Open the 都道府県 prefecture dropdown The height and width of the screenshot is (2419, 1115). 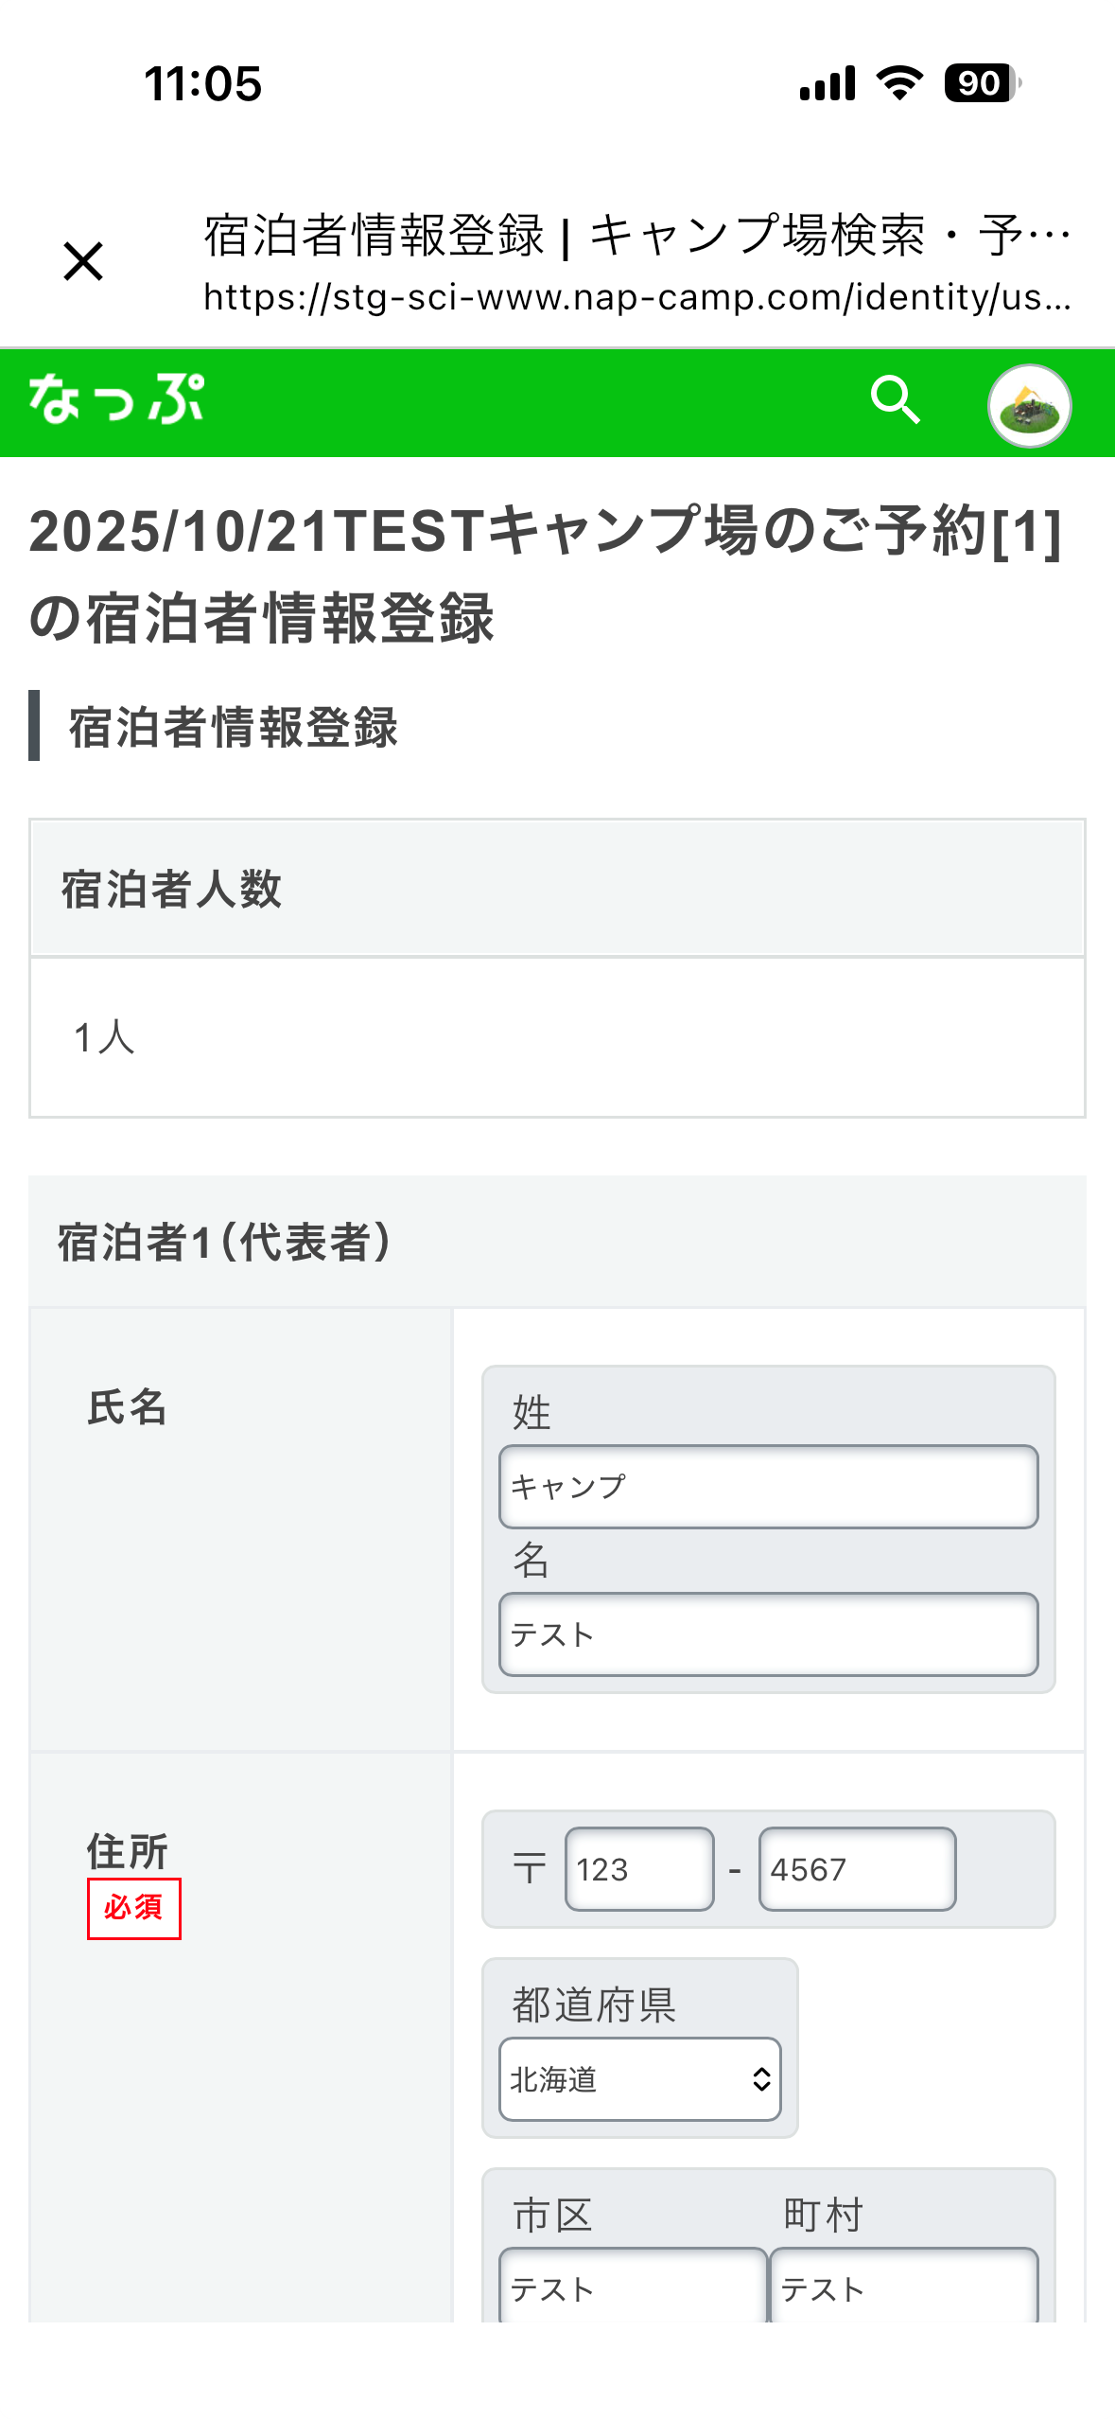tap(639, 2079)
